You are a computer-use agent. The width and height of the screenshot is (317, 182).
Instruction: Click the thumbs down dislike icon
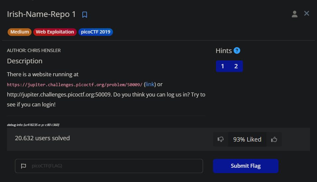(x=221, y=139)
